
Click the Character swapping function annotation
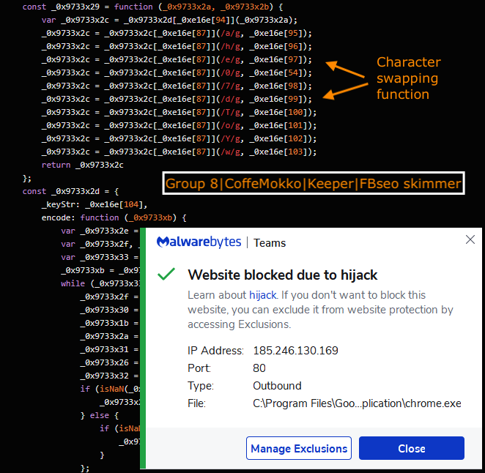[x=408, y=78]
